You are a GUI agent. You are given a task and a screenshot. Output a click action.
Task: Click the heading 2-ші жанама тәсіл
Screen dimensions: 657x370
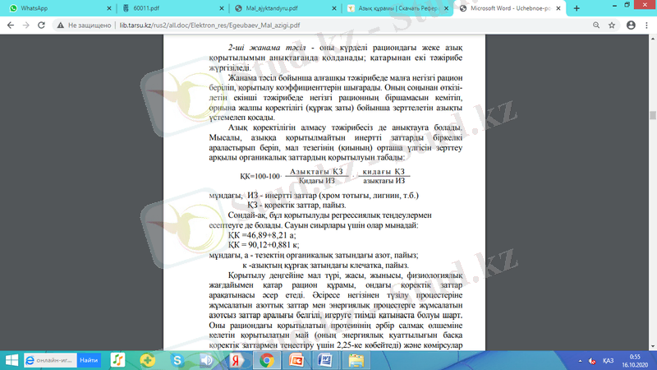[x=267, y=48]
